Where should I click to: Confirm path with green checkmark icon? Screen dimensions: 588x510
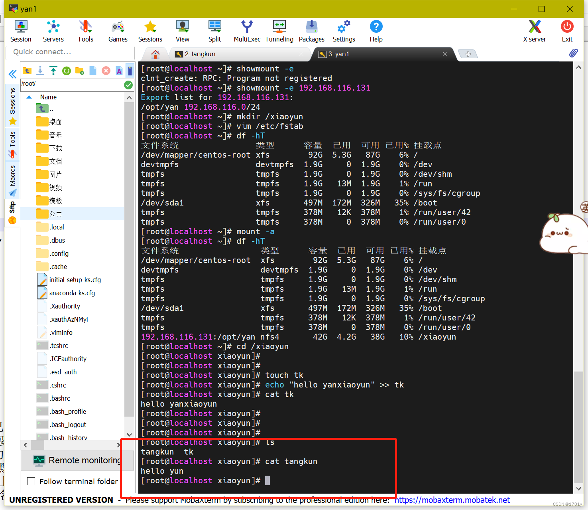(x=128, y=85)
